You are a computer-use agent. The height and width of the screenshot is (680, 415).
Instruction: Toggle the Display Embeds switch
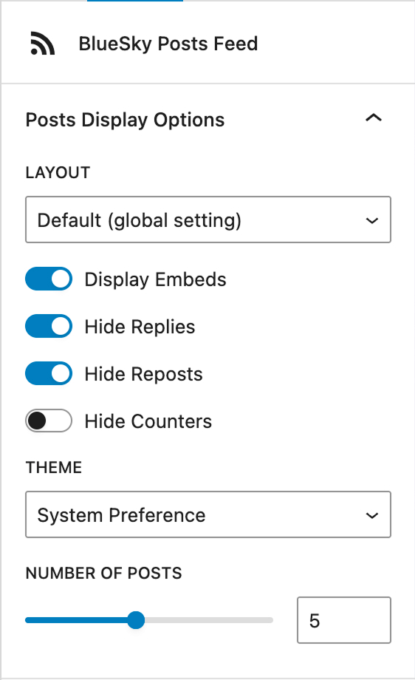[x=49, y=279]
